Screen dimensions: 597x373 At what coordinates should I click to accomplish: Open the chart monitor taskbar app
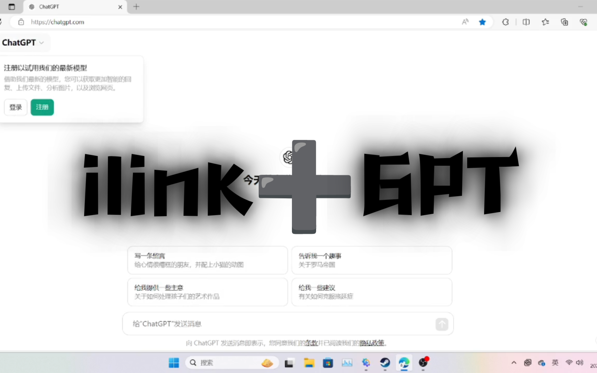[347, 363]
